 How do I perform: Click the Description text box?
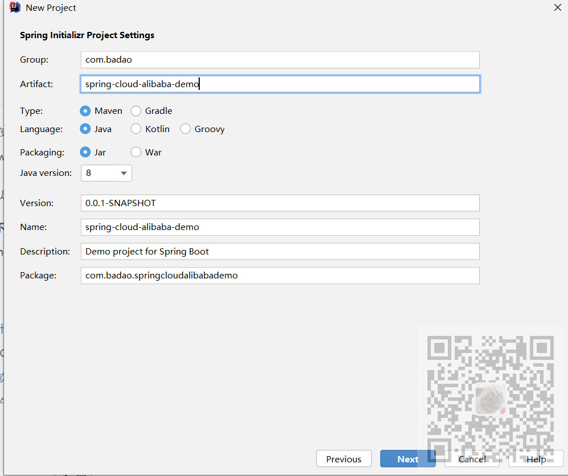coord(280,251)
